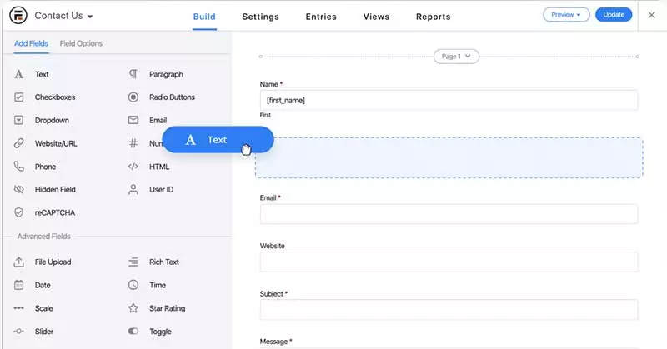Click the Text label in field list
Image resolution: width=667 pixels, height=349 pixels.
[42, 74]
